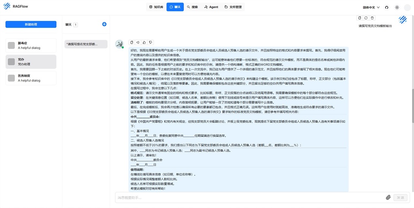Viewport: 414px width, 208px height.
Task: Click the read-aloud speaker icon
Action: point(138,42)
